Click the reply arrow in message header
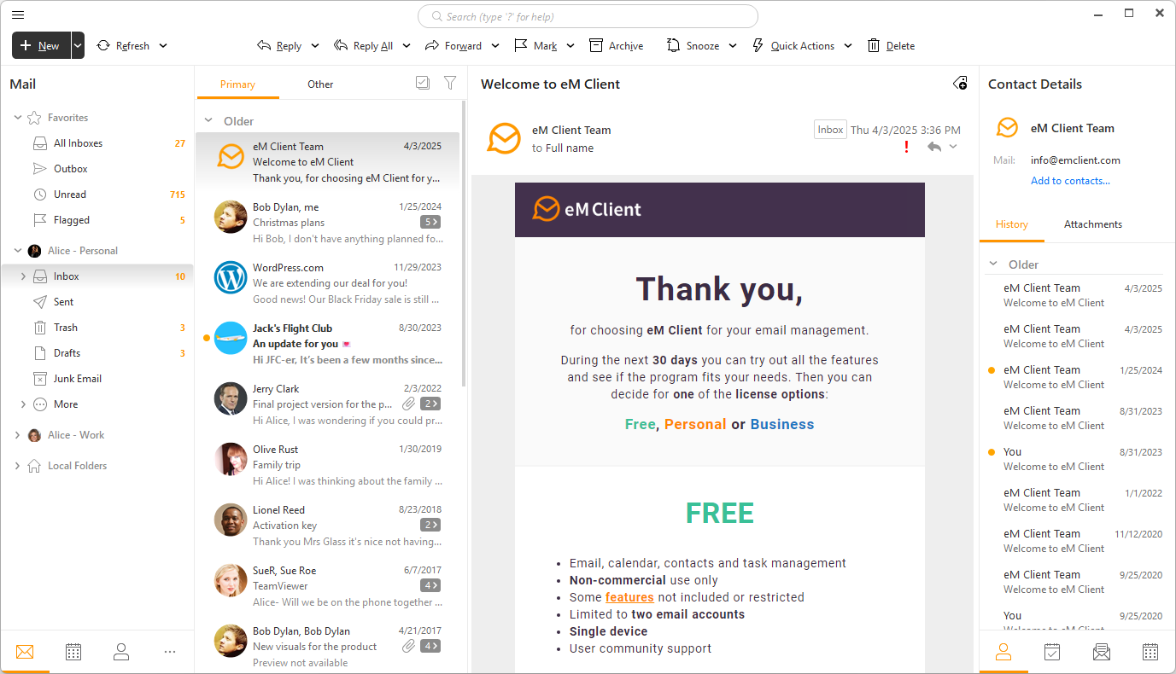Screen dimensions: 1176x674 (934, 147)
